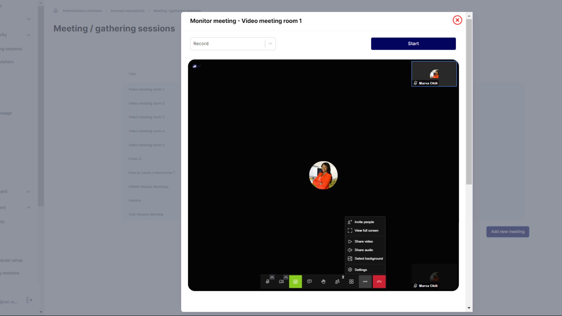Hang up with the red leave button
562x316 pixels.
click(x=379, y=281)
